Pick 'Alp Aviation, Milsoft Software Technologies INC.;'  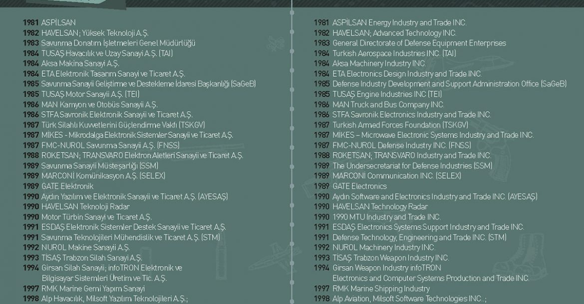pyautogui.click(x=409, y=299)
